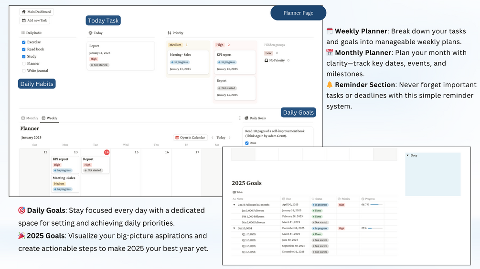Open the Report card in the Today view
The width and height of the screenshot is (480, 269).
pos(121,56)
